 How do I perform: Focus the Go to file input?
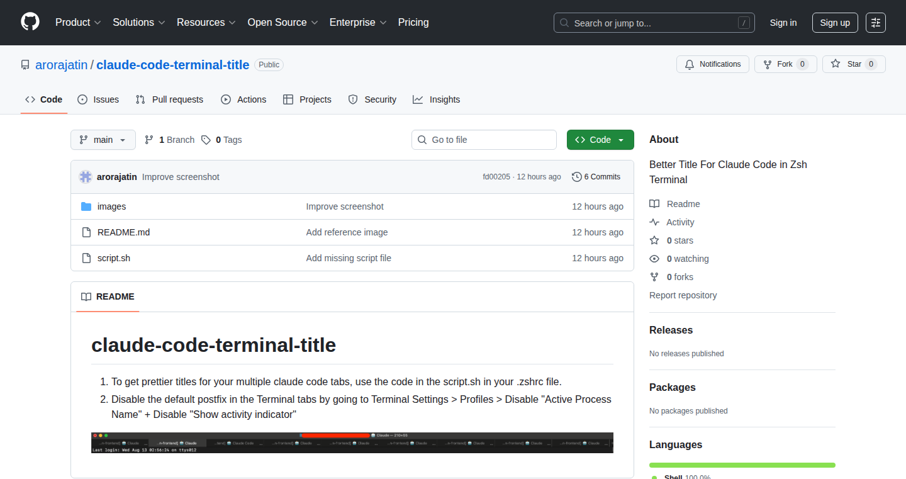(x=484, y=140)
